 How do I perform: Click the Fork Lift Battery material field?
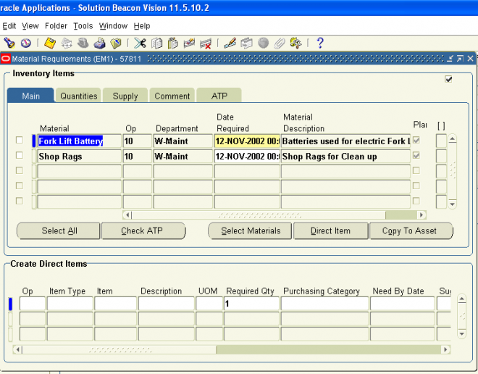79,141
